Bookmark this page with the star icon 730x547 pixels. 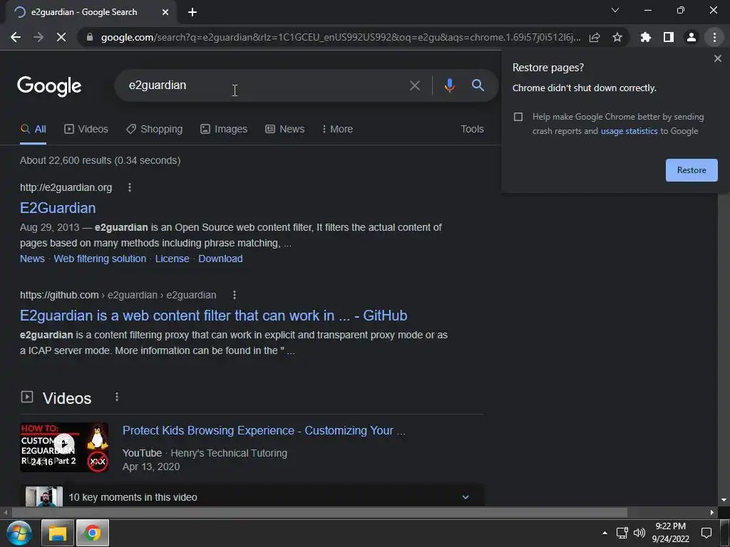pyautogui.click(x=617, y=37)
